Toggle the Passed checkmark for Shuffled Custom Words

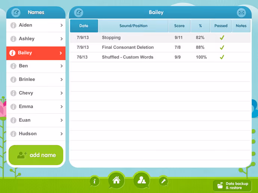[222, 57]
